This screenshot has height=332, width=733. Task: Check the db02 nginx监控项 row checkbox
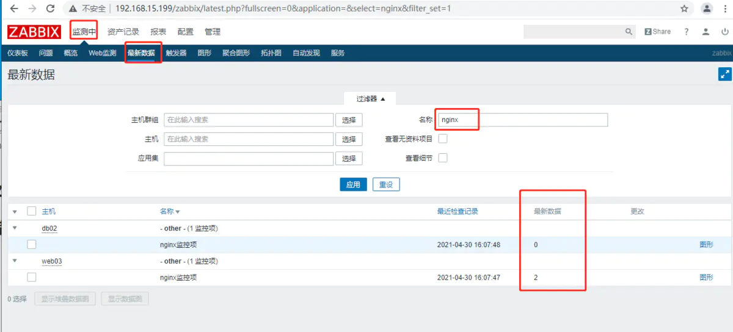(x=32, y=245)
